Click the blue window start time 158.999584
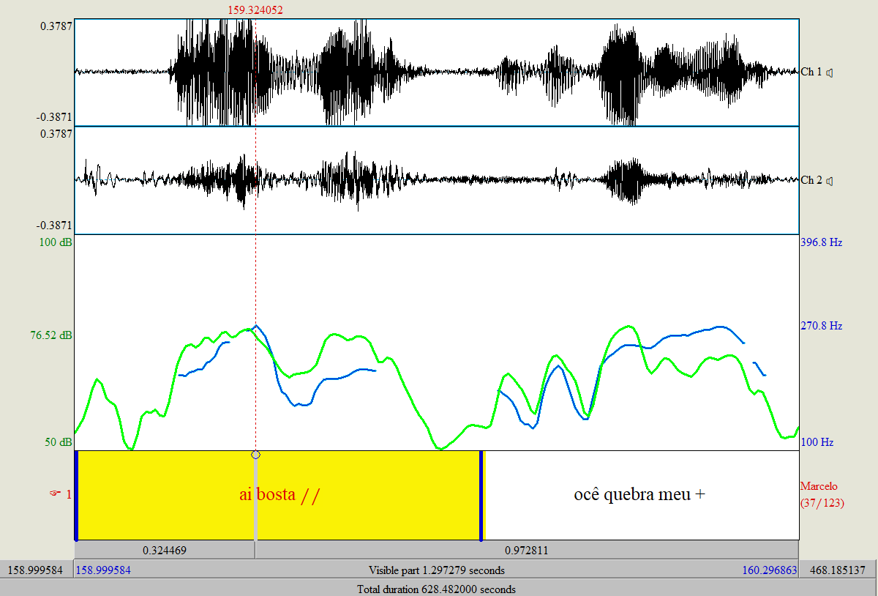This screenshot has height=596, width=878. coord(103,570)
